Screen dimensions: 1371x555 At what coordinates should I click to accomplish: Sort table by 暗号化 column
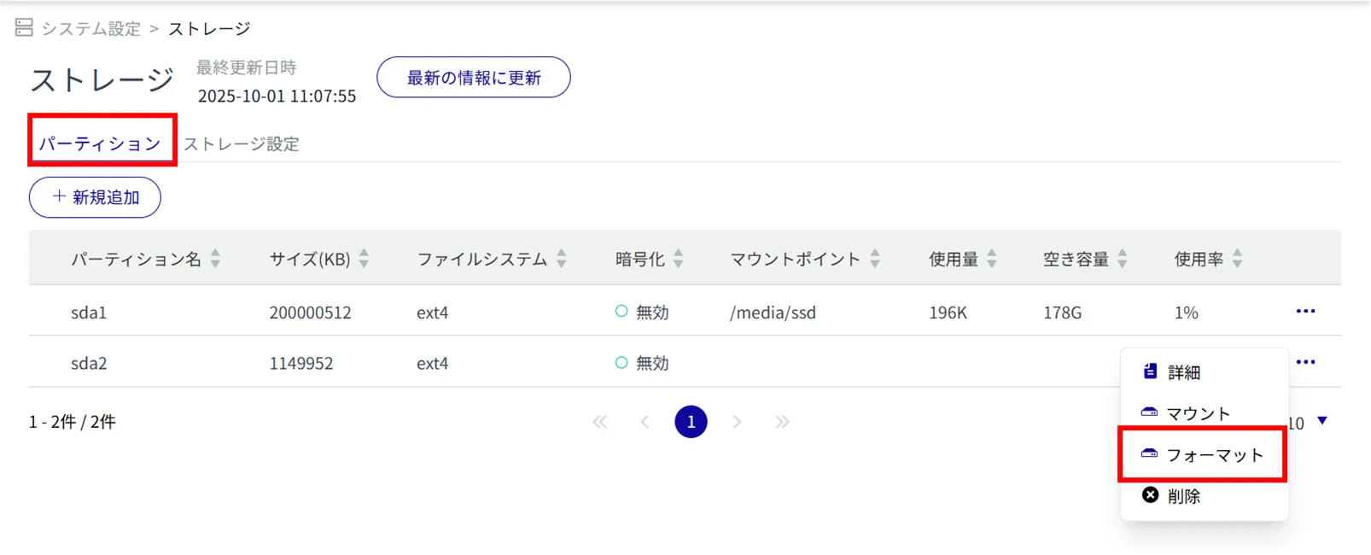pos(678,259)
